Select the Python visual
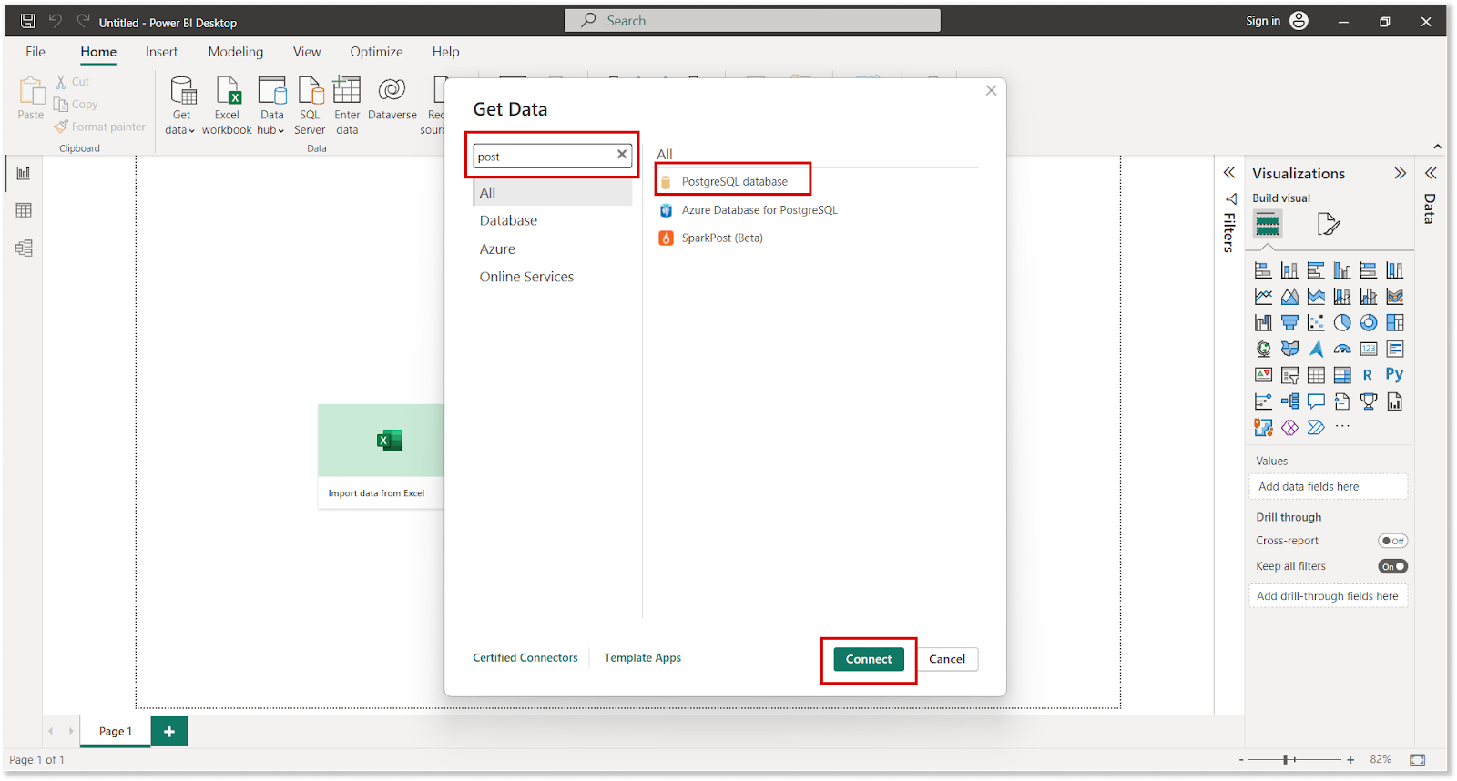 coord(1394,374)
